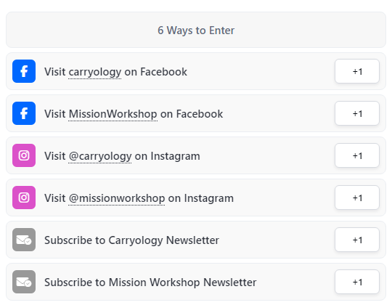The width and height of the screenshot is (392, 305).
Task: Click Instagram icon beside @carryology entry
Action: pos(24,155)
